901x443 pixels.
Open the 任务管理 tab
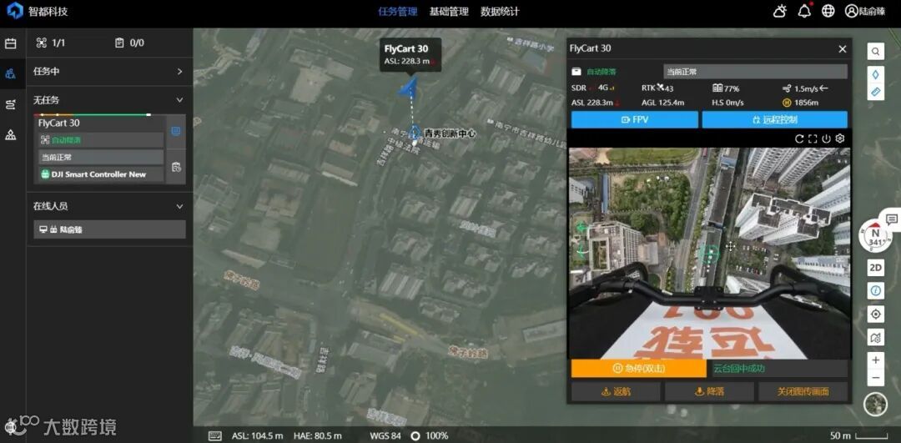pyautogui.click(x=398, y=11)
